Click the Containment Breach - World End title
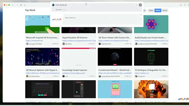The image size is (189, 106). tap(115, 70)
